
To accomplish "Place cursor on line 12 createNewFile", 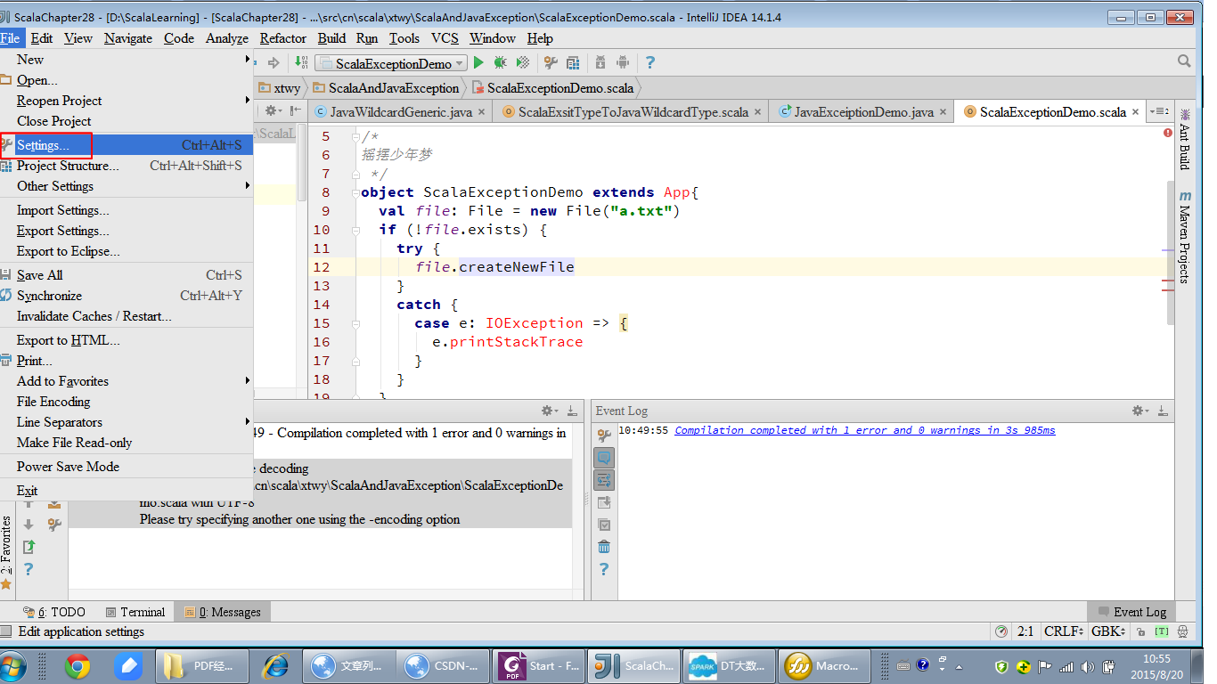I will point(517,267).
